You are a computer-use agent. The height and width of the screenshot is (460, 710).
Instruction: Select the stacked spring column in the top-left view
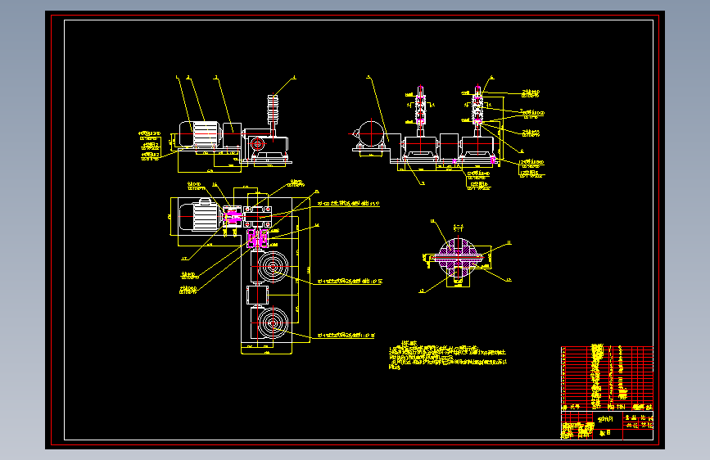point(273,109)
